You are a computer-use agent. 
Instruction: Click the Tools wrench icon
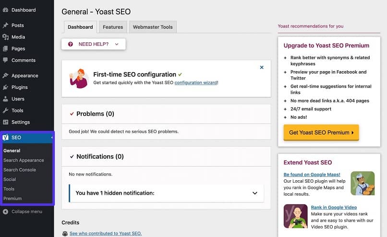[5, 111]
